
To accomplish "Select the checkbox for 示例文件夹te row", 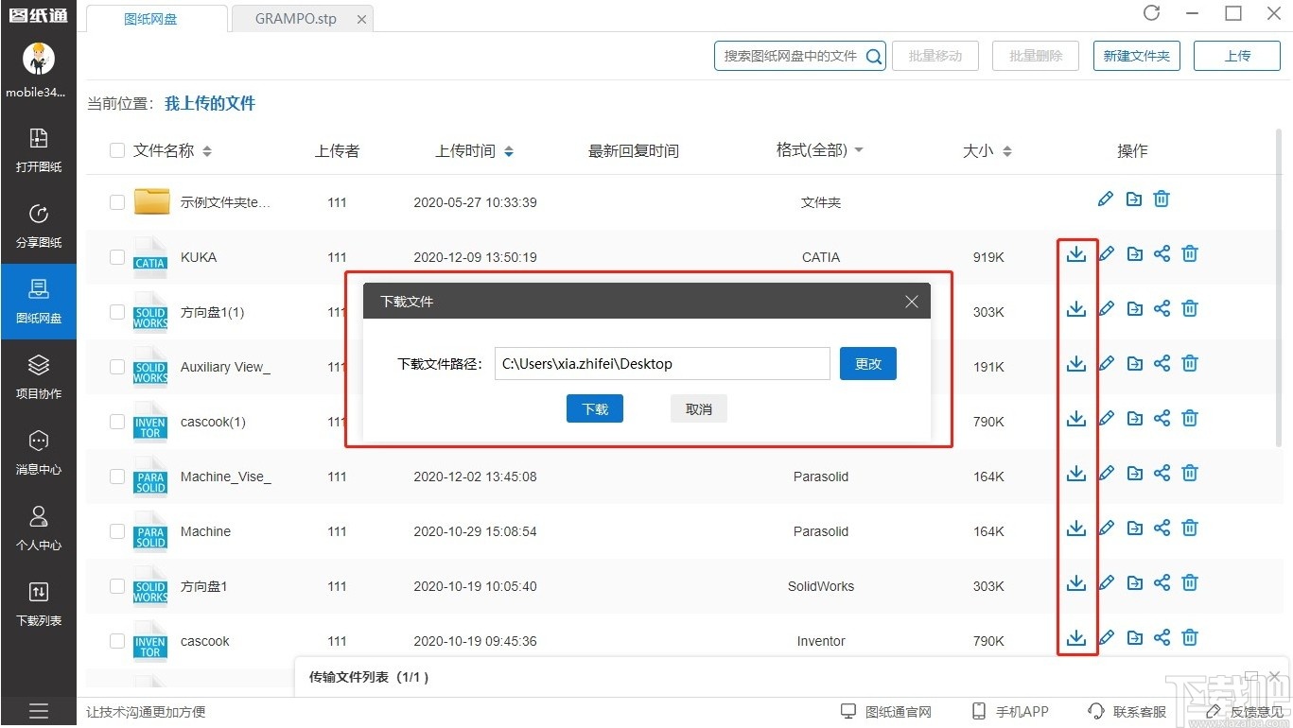I will click(116, 201).
